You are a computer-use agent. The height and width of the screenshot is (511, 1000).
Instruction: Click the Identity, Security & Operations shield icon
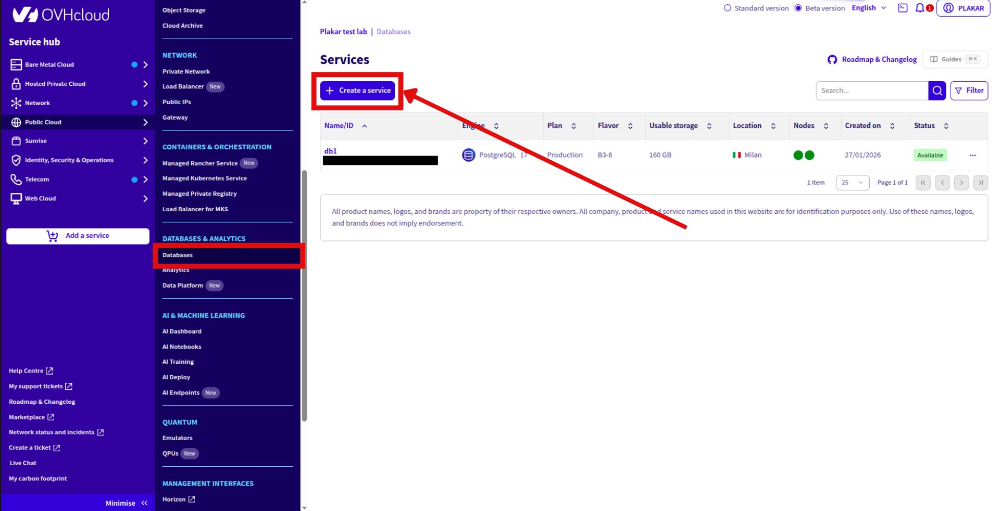[16, 160]
